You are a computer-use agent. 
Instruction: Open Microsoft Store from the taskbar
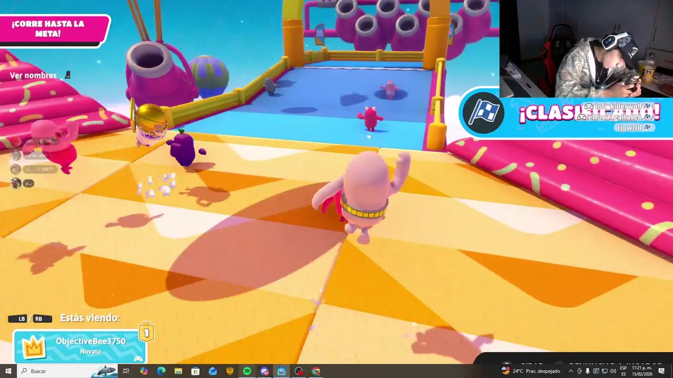coord(196,371)
